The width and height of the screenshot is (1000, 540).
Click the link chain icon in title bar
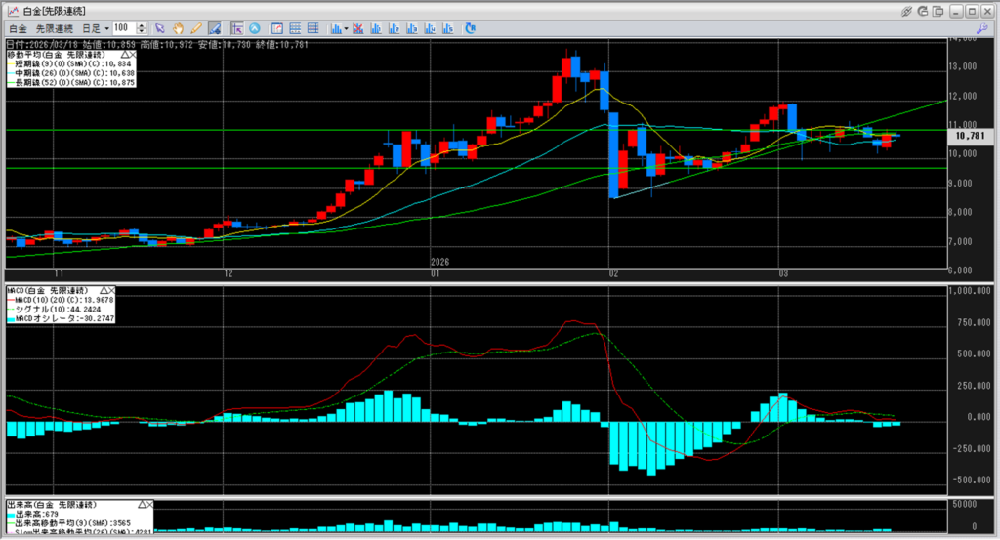tap(907, 11)
